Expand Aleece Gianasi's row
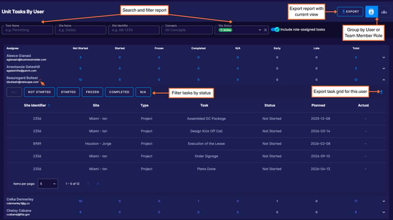 [x=384, y=57]
